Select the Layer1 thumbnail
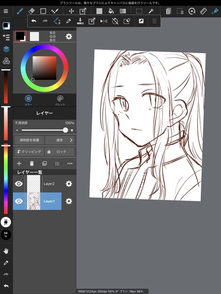Image resolution: width=221 pixels, height=294 pixels. 34,201
